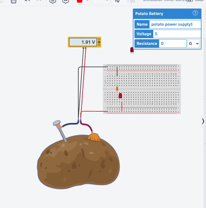206x208 pixels.
Task: Select the black wire running to the breadboard's top rail
Action: coord(93,67)
